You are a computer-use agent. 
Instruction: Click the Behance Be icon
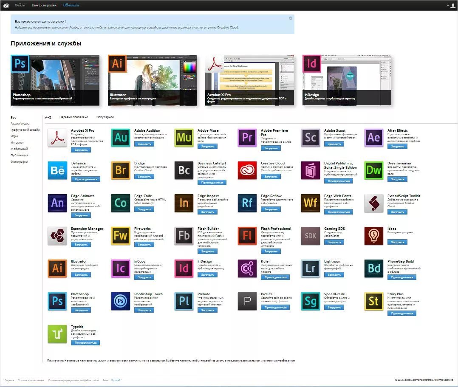57,170
